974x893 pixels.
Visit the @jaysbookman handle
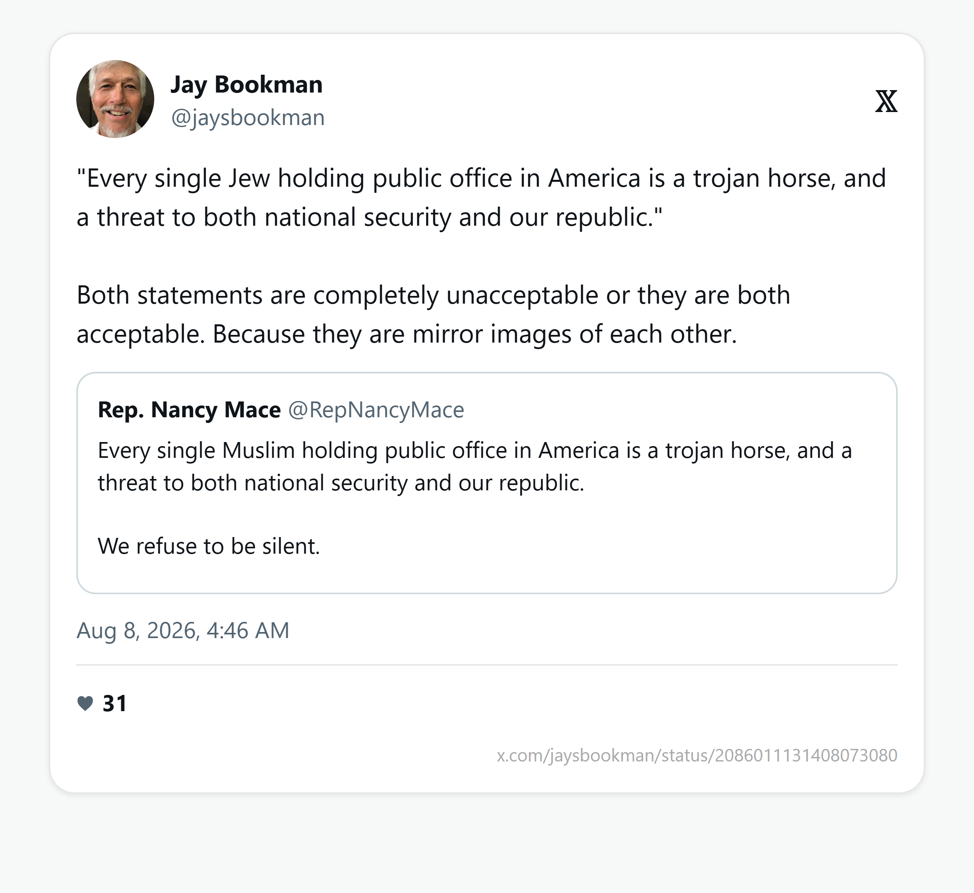(x=248, y=117)
